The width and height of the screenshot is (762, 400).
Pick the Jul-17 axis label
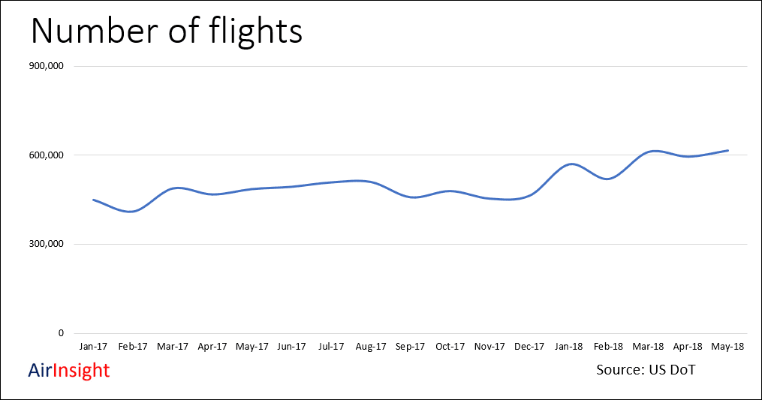point(331,347)
